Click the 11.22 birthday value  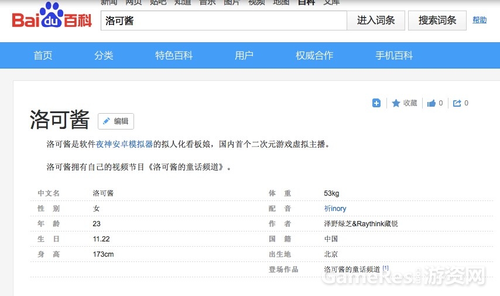(x=101, y=239)
